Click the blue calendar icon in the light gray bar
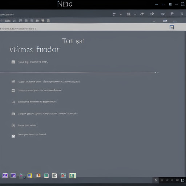The width and height of the screenshot is (186, 186). [172, 27]
